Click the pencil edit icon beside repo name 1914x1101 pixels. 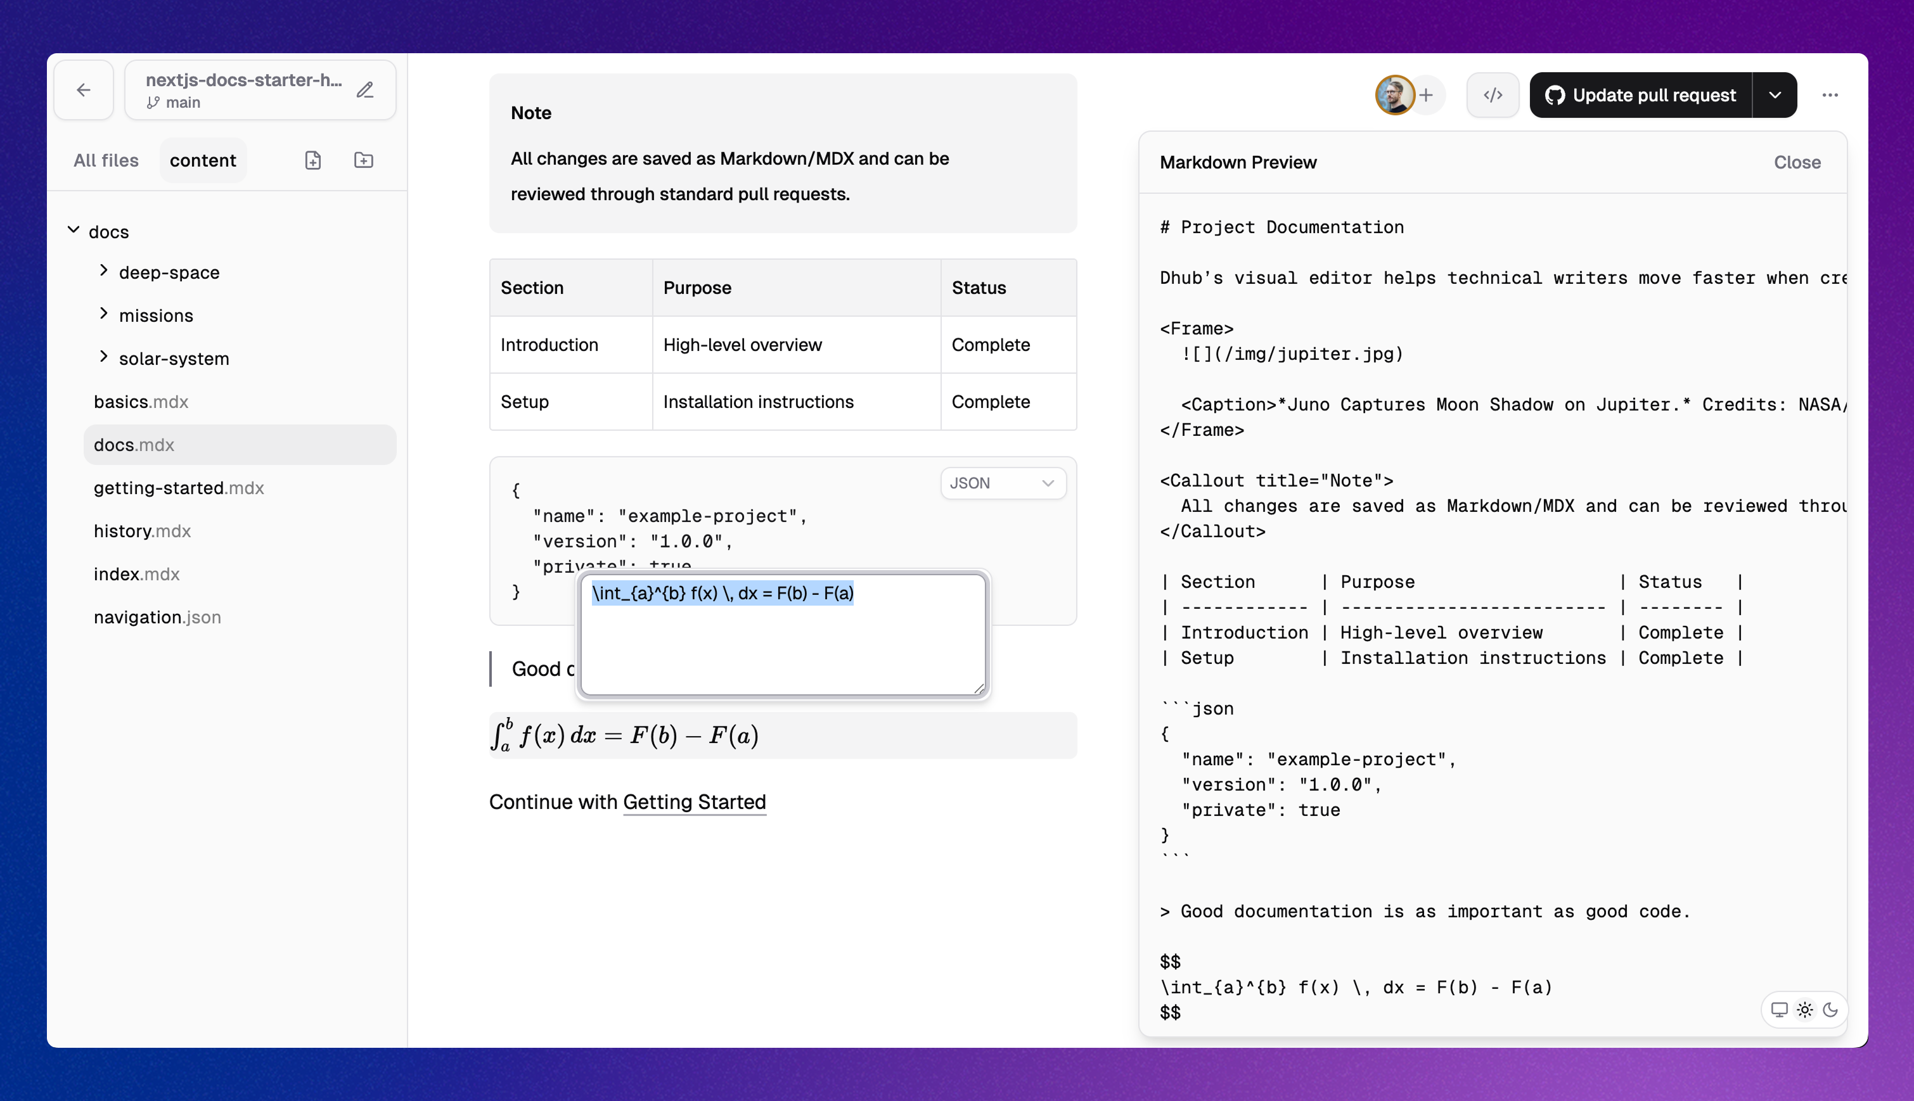[366, 90]
